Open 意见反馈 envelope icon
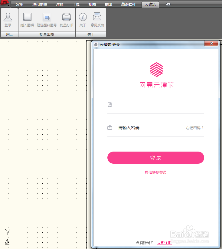 pos(97,20)
